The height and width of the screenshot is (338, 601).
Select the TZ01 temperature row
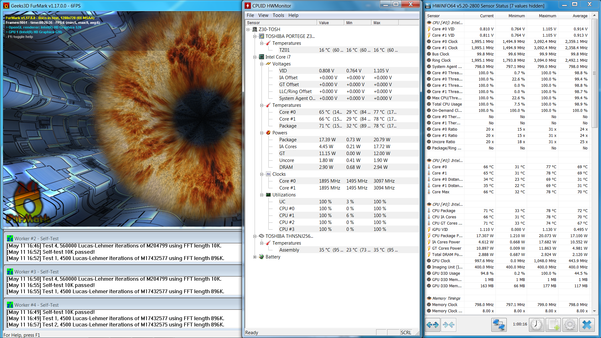333,50
